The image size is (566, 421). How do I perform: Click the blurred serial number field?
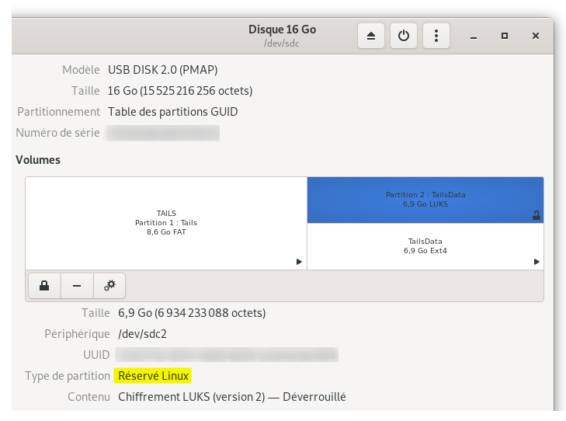[x=163, y=133]
